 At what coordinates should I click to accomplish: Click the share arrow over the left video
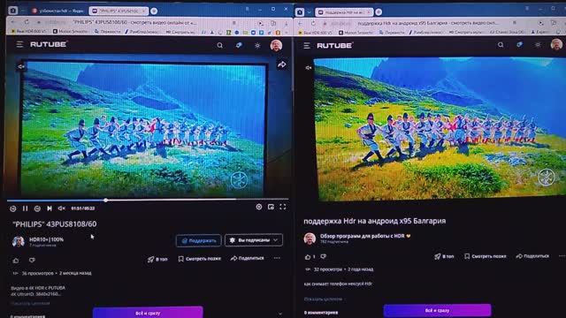click(282, 64)
